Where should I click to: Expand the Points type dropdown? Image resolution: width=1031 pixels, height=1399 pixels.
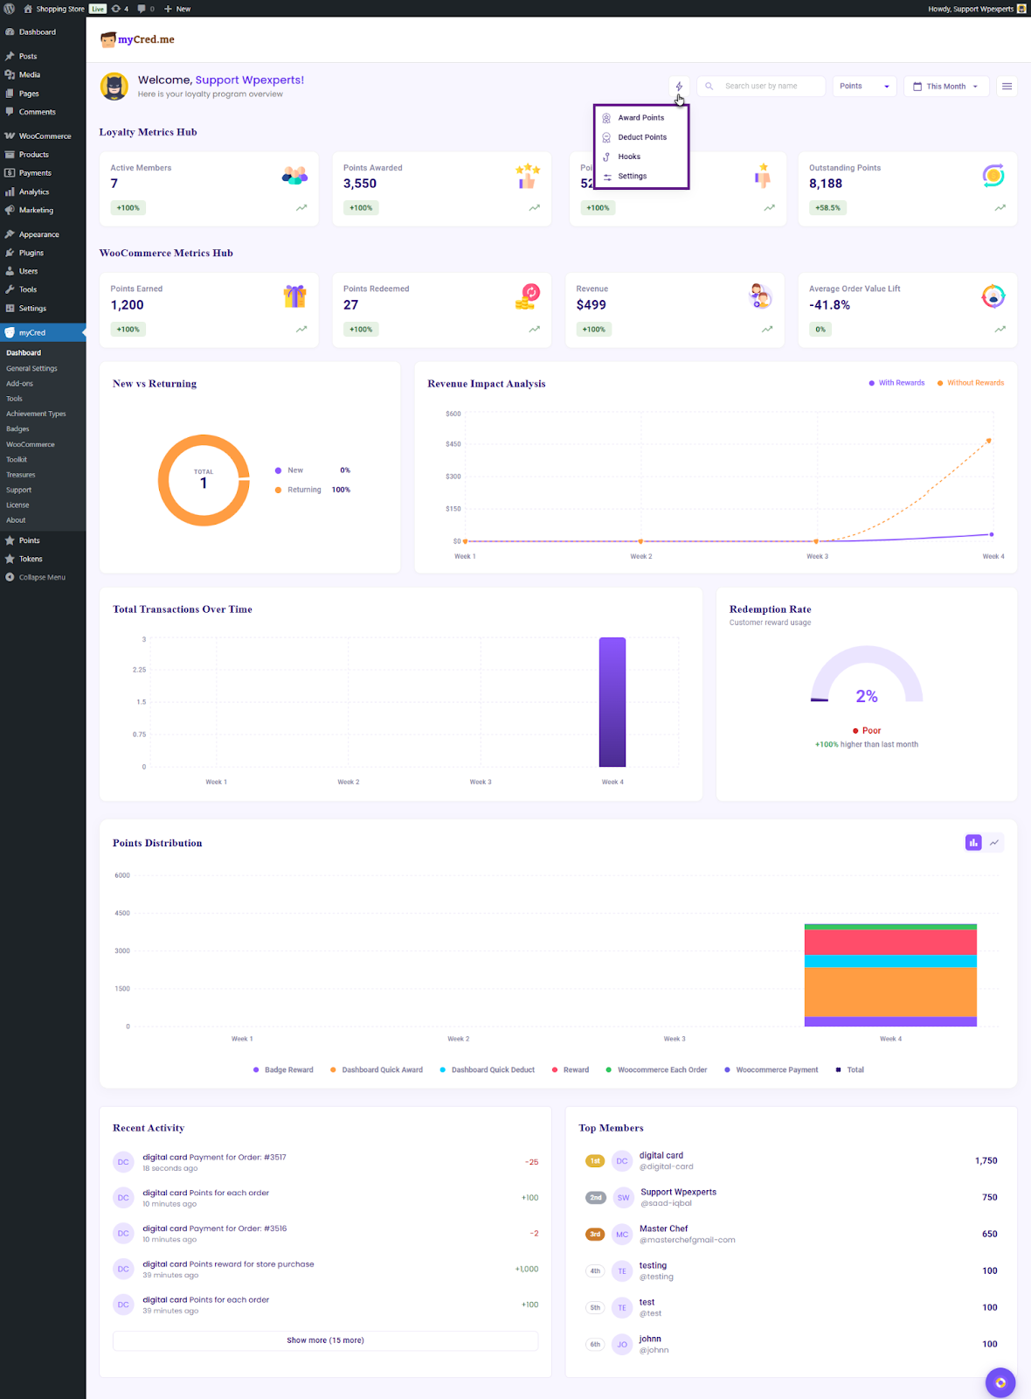[864, 86]
